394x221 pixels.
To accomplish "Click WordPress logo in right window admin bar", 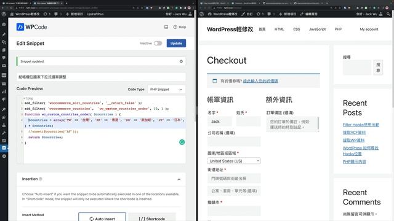I will click(x=201, y=14).
